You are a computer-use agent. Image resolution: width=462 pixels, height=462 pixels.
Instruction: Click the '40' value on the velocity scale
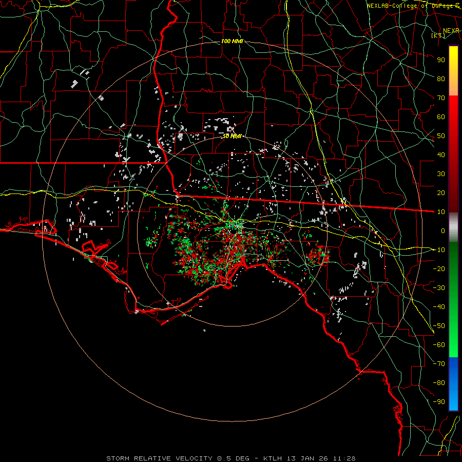pyautogui.click(x=441, y=155)
